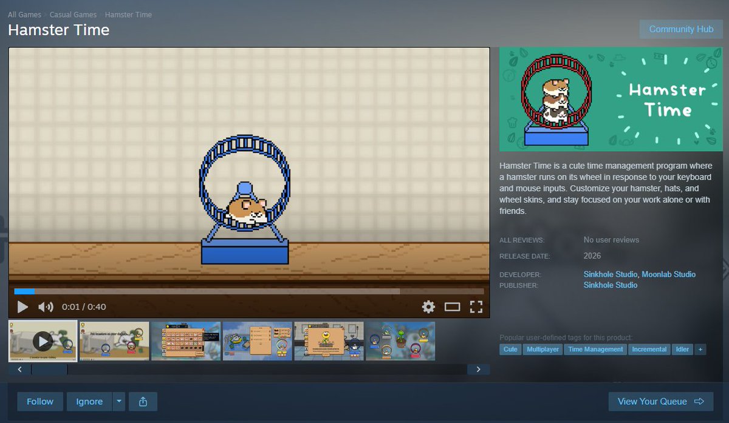Ignore this game
This screenshot has height=423, width=729.
(89, 402)
